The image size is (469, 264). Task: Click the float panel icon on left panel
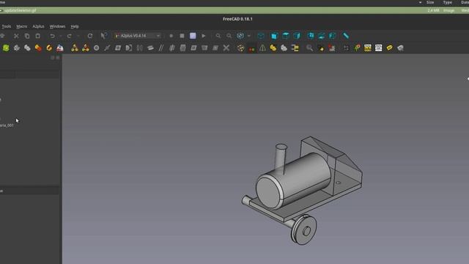[53, 57]
